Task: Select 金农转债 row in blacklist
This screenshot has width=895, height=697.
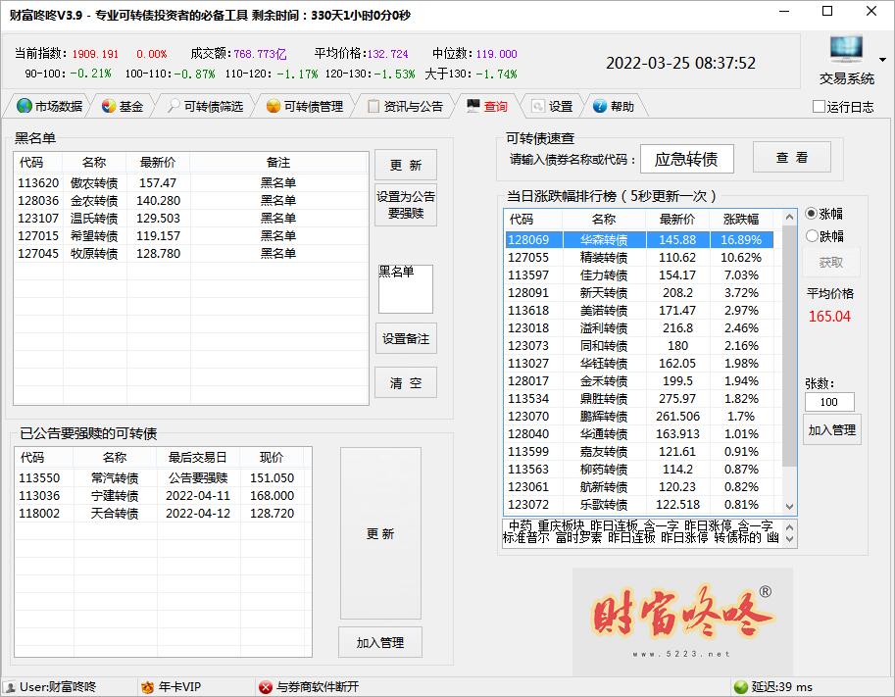Action: (x=191, y=200)
